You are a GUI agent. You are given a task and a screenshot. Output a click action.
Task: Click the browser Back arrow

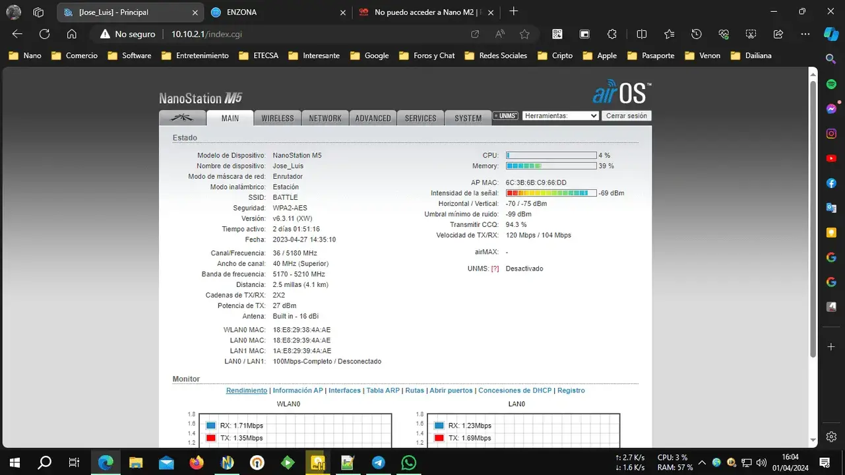point(17,34)
